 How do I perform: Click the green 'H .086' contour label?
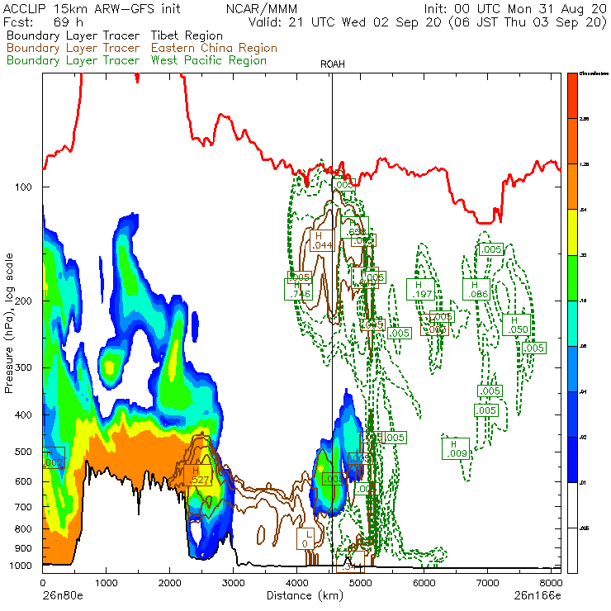click(x=476, y=290)
